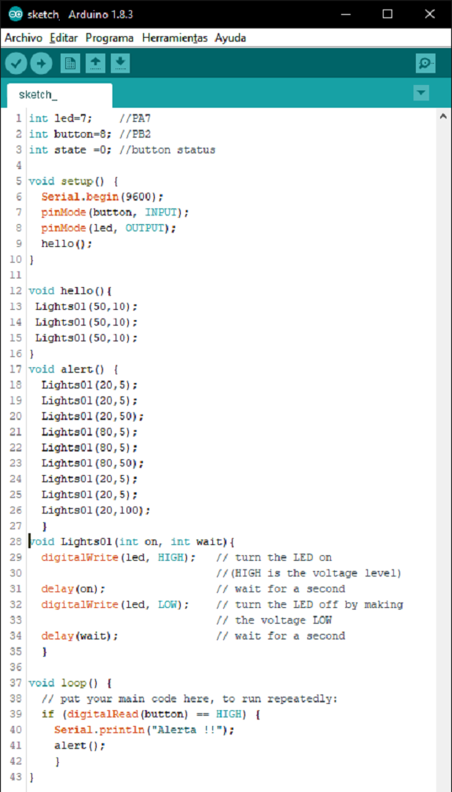Screen dimensions: 452x792
Task: Click the Verify checkmark button
Action: (17, 64)
